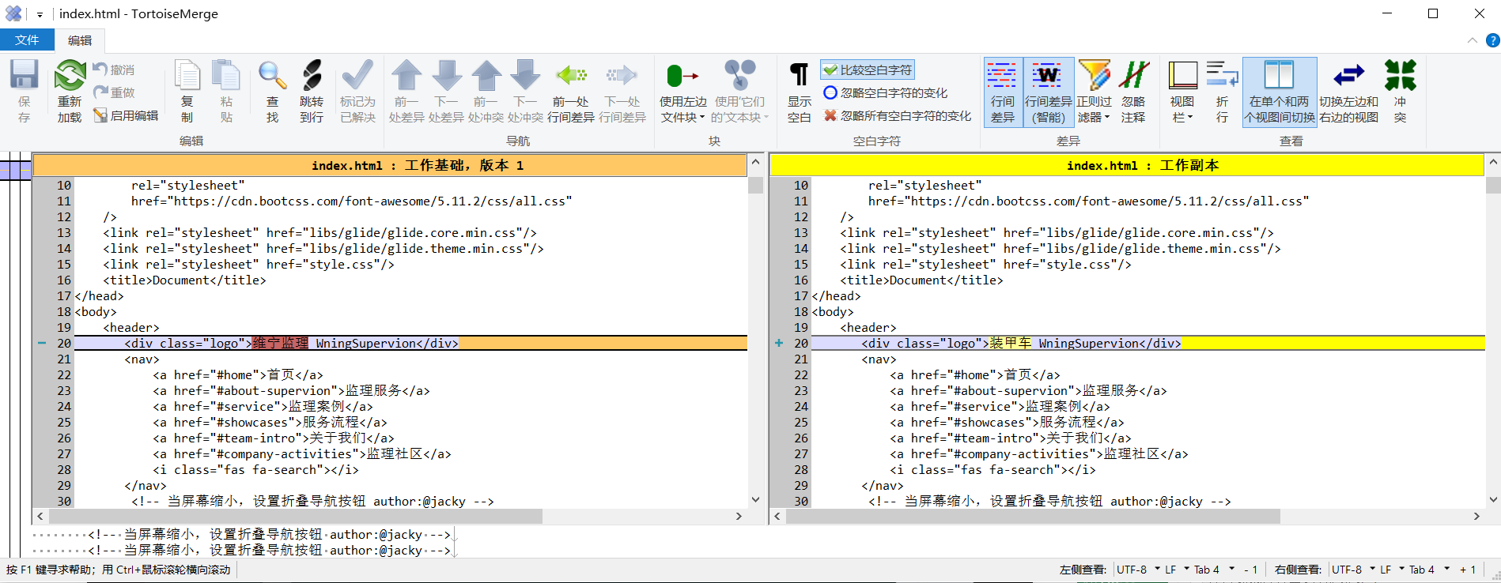1501x583 pixels.
Task: Open the quick access toolbar dropdown arrow
Action: 40,14
